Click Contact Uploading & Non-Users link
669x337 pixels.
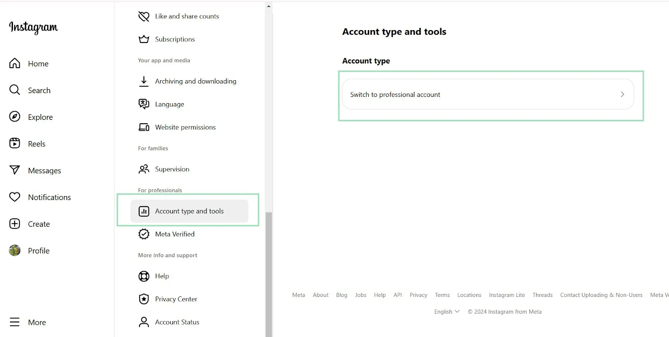click(601, 295)
